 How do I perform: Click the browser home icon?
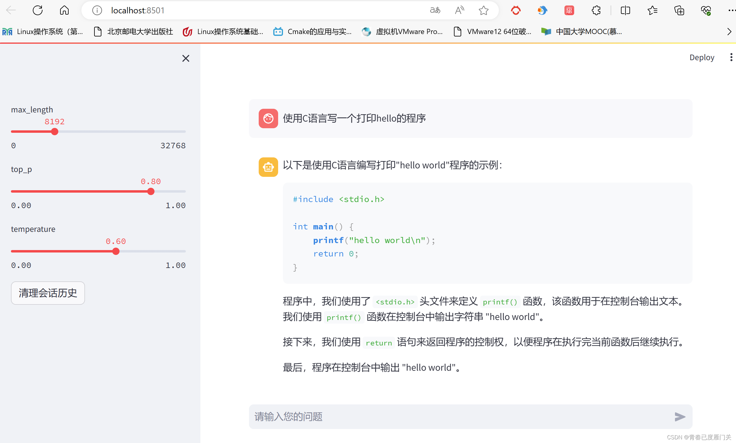[64, 10]
